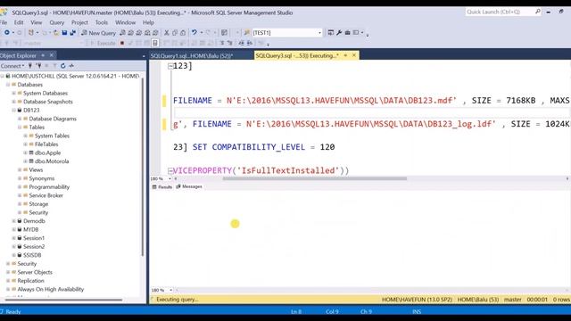Open the Tools menu
Image resolution: width=571 pixels, height=321 pixels.
(102, 22)
